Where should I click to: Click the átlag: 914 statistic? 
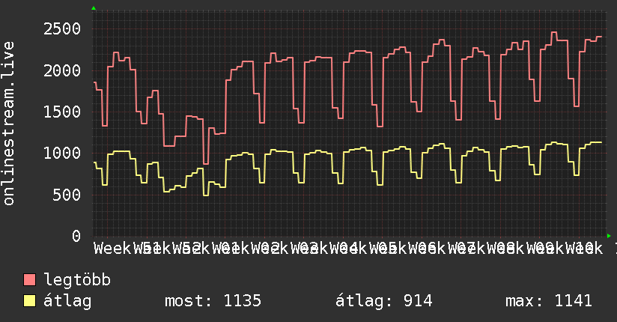pyautogui.click(x=383, y=301)
